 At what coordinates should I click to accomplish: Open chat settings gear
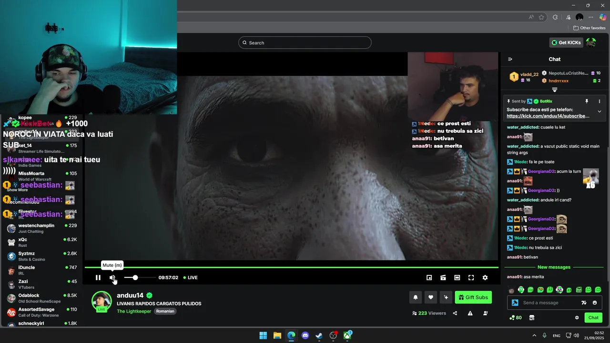tap(577, 318)
